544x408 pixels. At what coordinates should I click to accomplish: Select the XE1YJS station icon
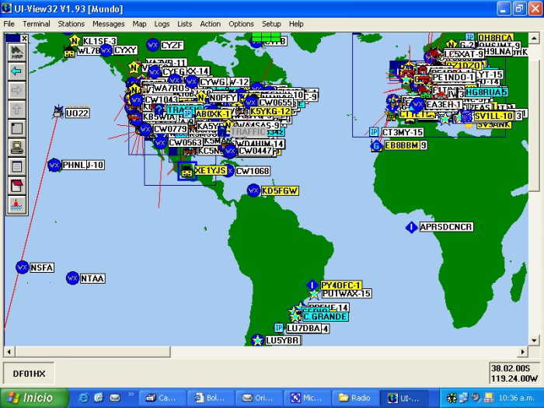click(x=187, y=171)
